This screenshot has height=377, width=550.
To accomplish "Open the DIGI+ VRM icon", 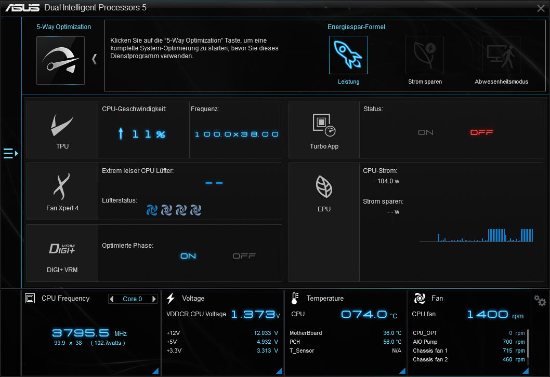I will tap(62, 248).
